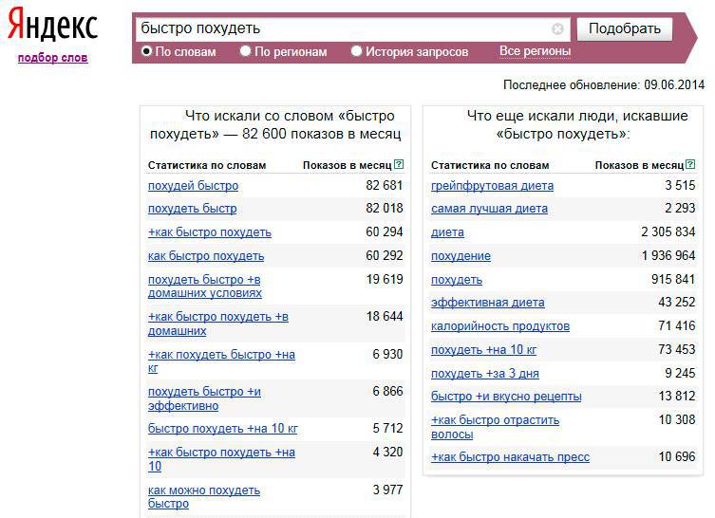Open the 'похудей быстро' keyword link
The image size is (715, 518).
(193, 186)
